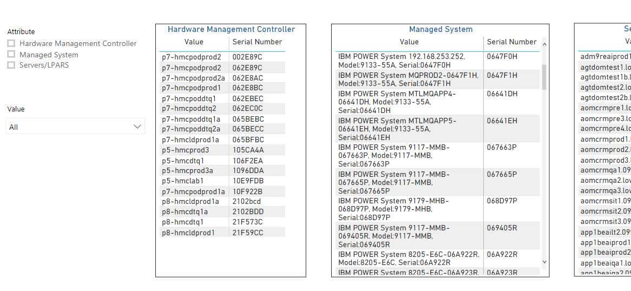Check the Hardware Management Controller attribute box
Image resolution: width=631 pixels, height=291 pixels.
pos(11,43)
